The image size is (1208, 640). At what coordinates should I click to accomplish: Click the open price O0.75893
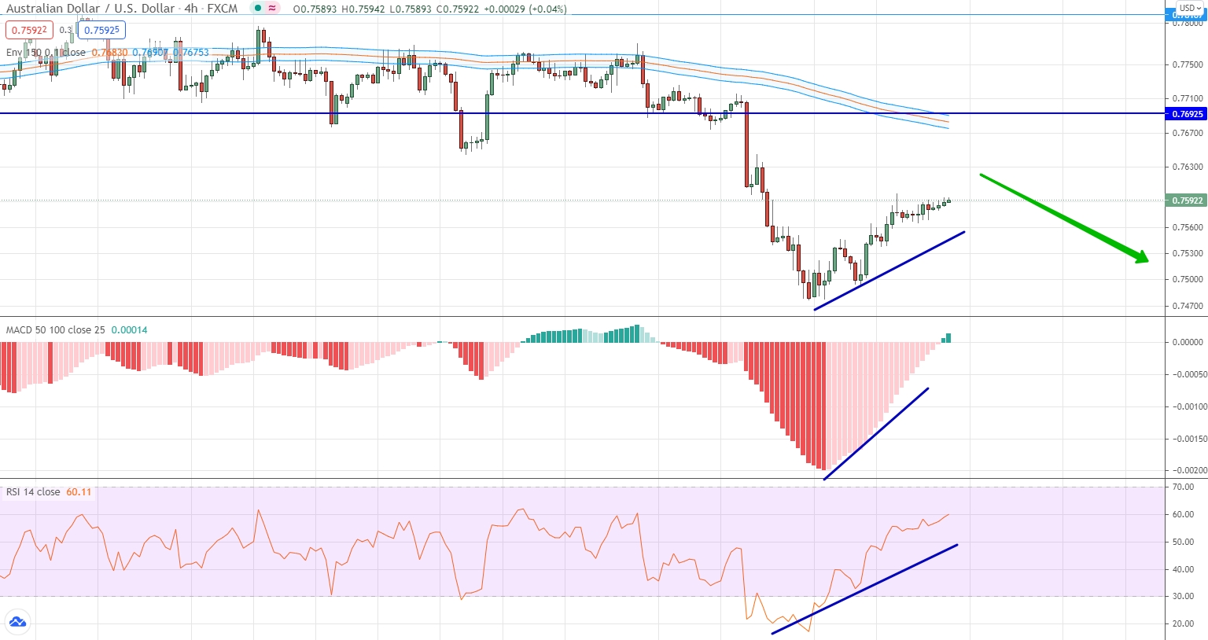point(315,9)
